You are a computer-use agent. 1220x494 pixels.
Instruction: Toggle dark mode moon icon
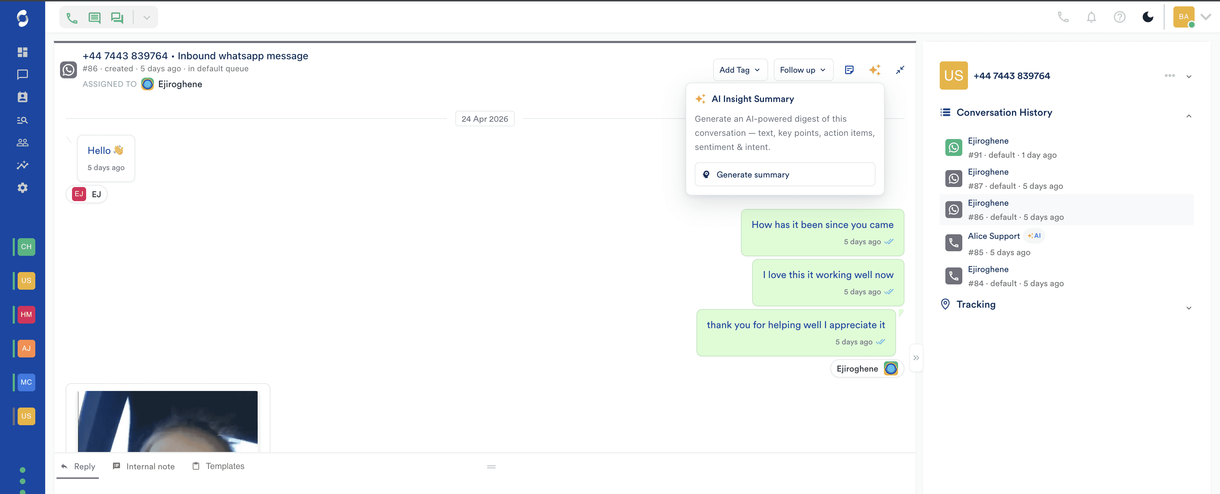[1148, 18]
